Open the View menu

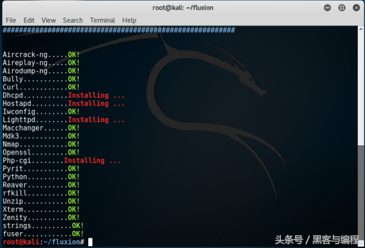pos(49,20)
